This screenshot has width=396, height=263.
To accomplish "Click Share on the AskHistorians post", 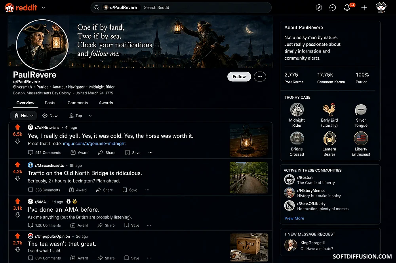I will tap(107, 152).
